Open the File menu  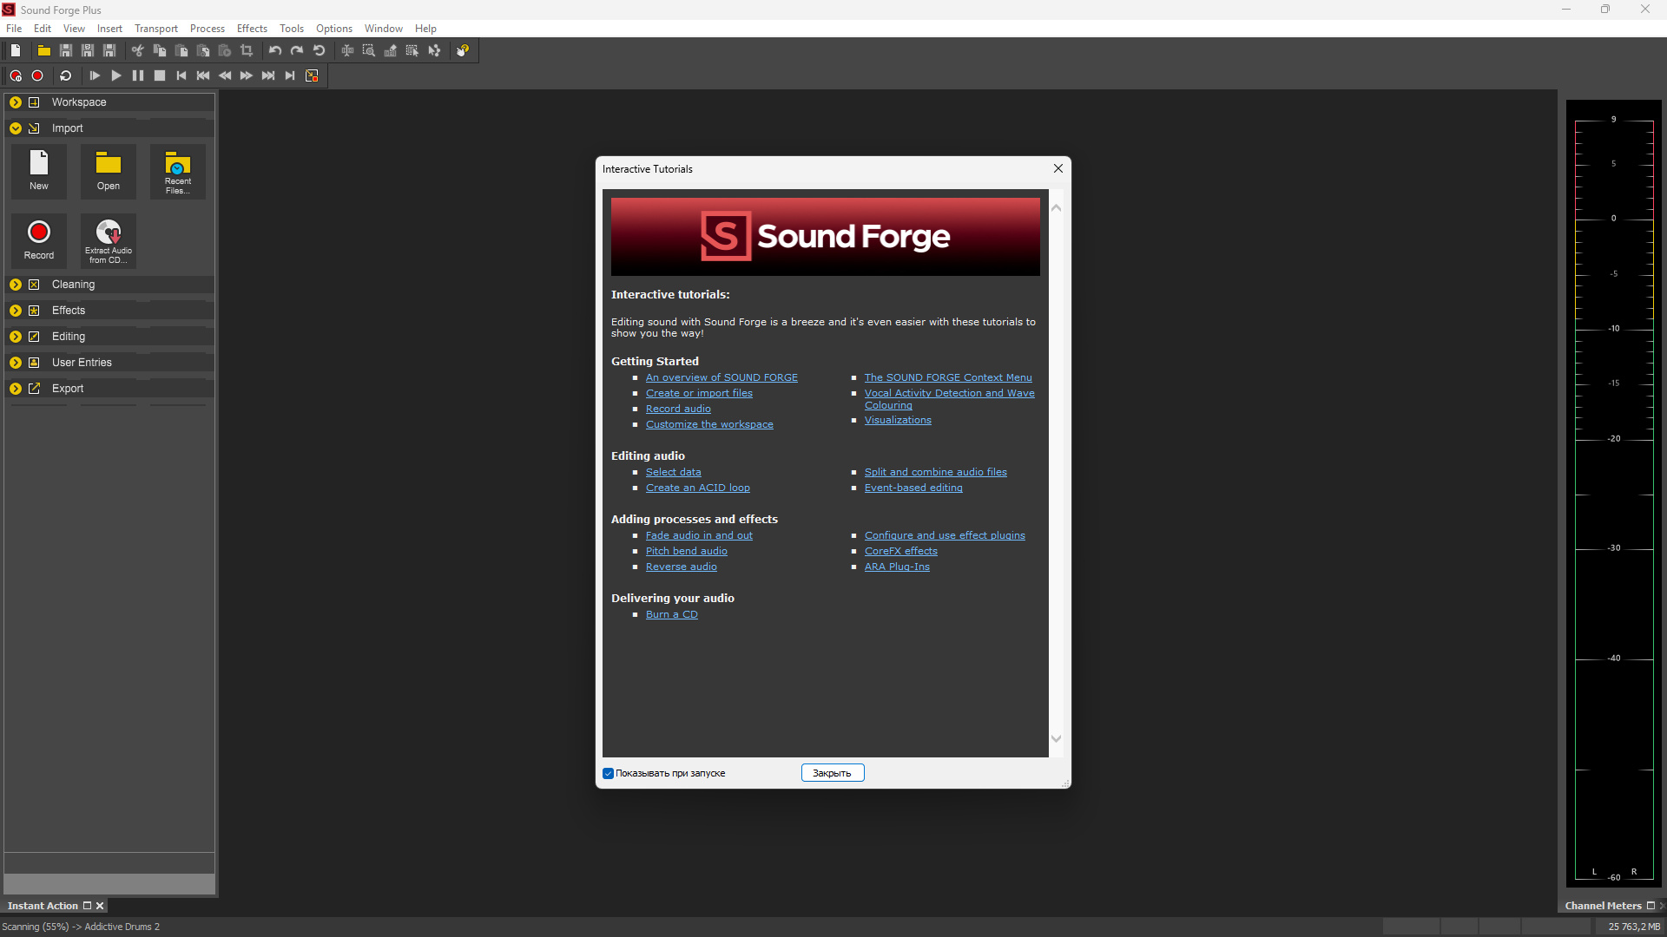[14, 29]
